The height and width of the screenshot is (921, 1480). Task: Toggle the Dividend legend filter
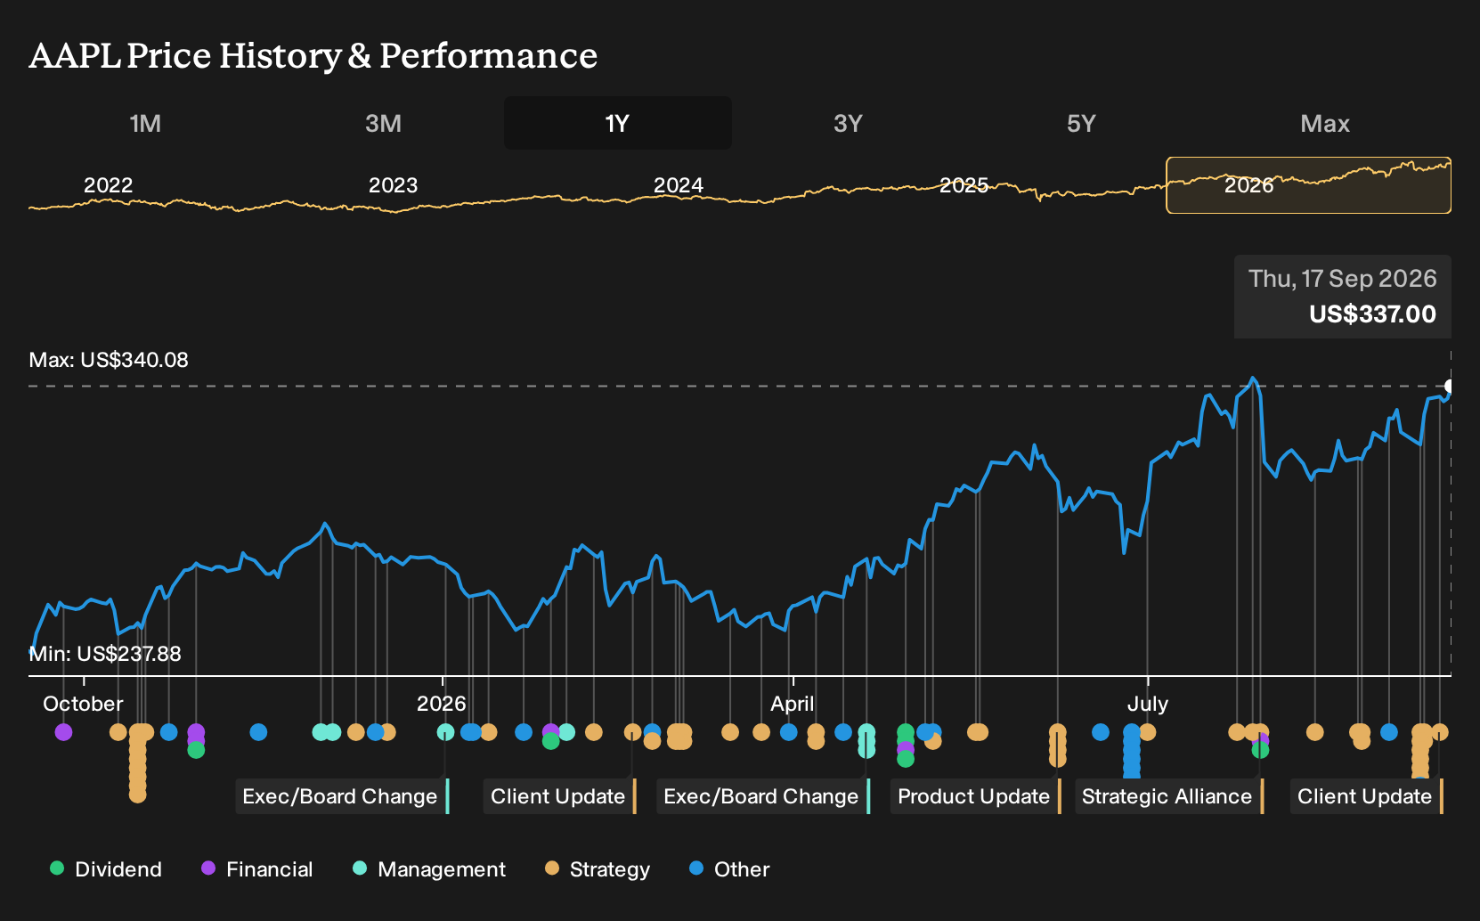[106, 869]
